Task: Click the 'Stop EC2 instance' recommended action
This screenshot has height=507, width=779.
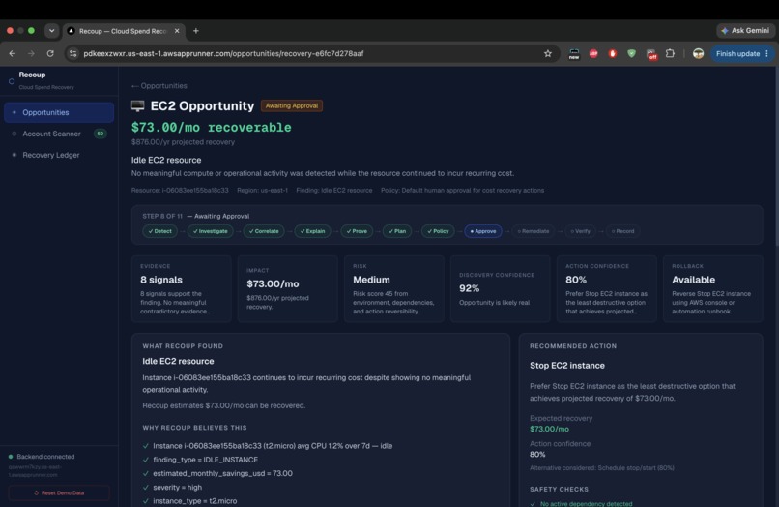Action: 567,365
